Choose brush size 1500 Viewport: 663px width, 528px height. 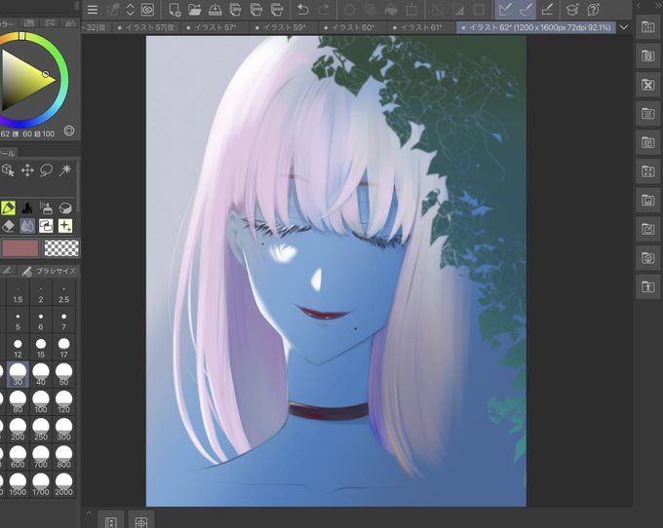pos(18,484)
